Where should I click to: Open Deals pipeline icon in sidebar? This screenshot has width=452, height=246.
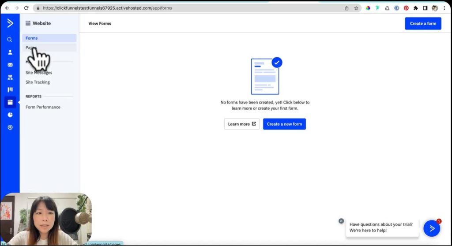(x=10, y=89)
